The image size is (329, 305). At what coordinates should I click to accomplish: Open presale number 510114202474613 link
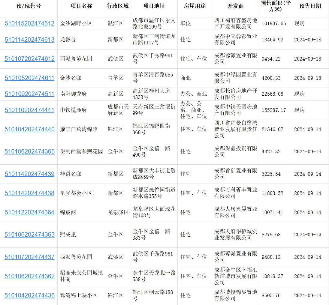pyautogui.click(x=29, y=40)
